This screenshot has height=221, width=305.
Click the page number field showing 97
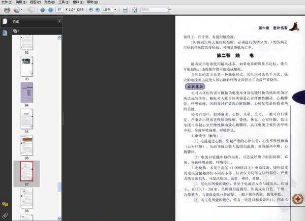(x=60, y=10)
